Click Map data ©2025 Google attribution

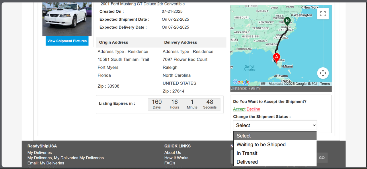pyautogui.click(x=292, y=84)
